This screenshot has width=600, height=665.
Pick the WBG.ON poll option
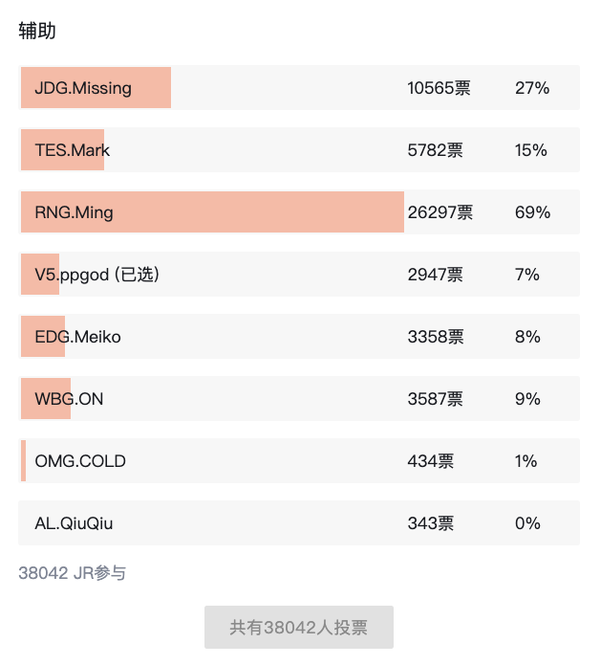69,399
